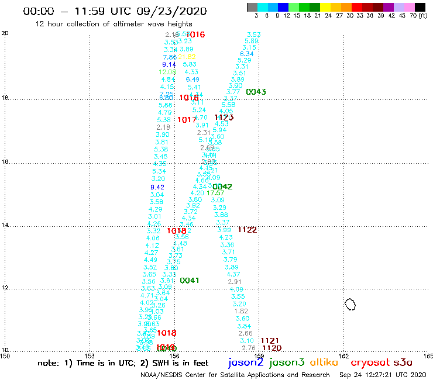Click the red 1017 time label
The width and height of the screenshot is (433, 380).
click(x=187, y=120)
